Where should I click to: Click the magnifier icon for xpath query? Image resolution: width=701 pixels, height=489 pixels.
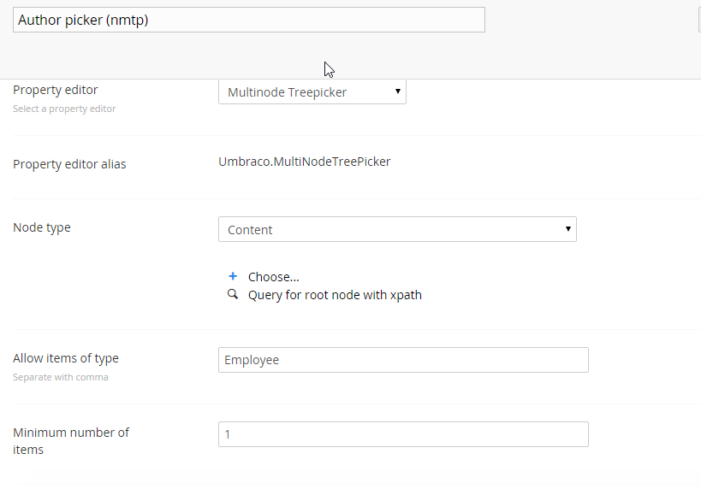point(233,294)
